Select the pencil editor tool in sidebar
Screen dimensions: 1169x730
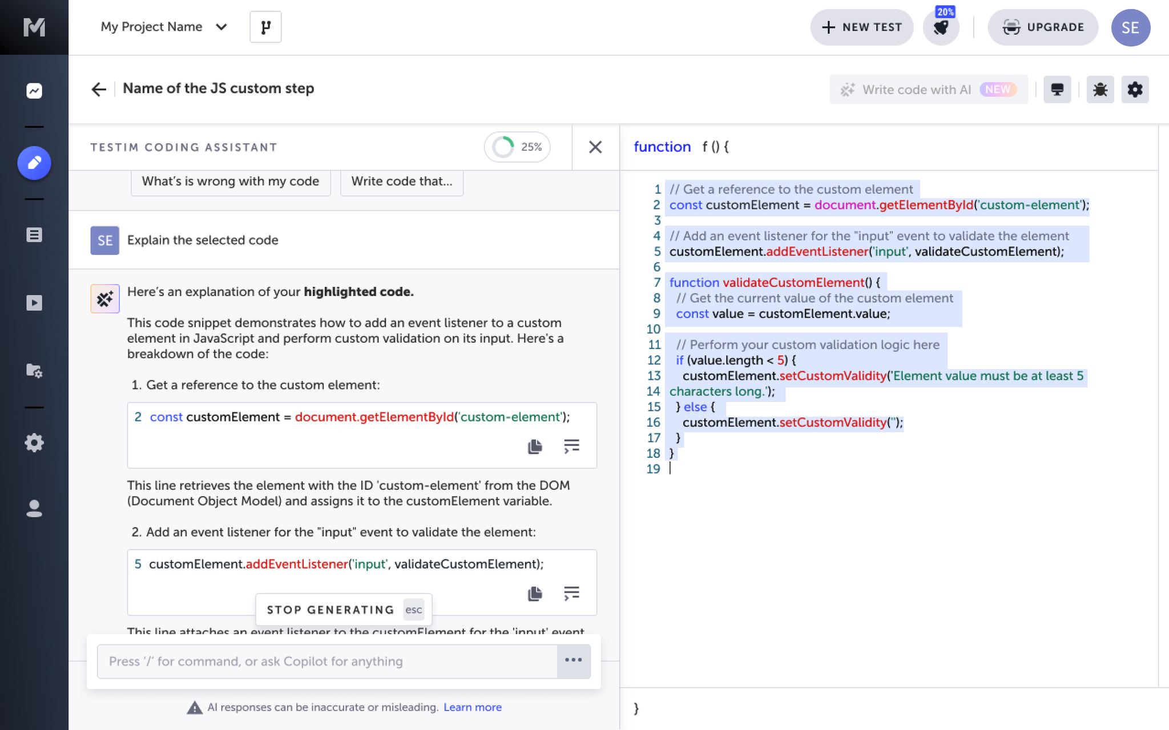[x=34, y=163]
